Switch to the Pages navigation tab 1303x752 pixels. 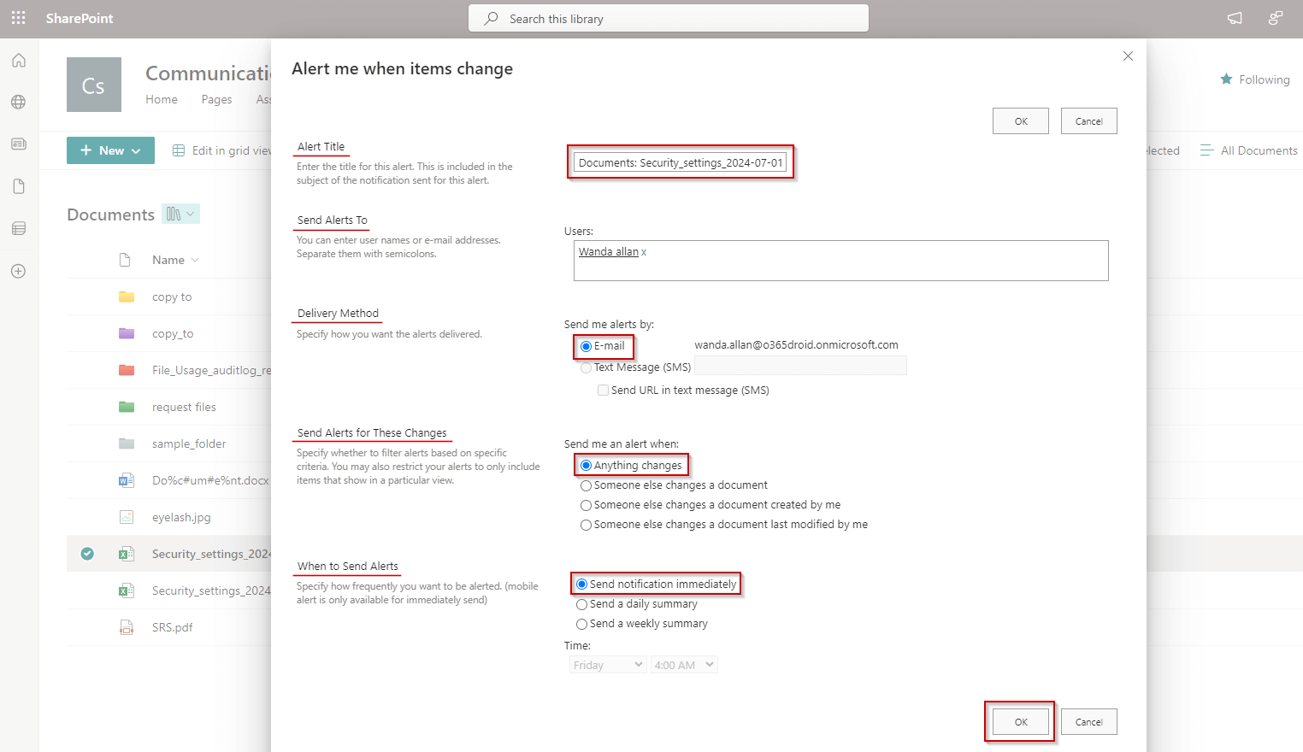pos(216,99)
